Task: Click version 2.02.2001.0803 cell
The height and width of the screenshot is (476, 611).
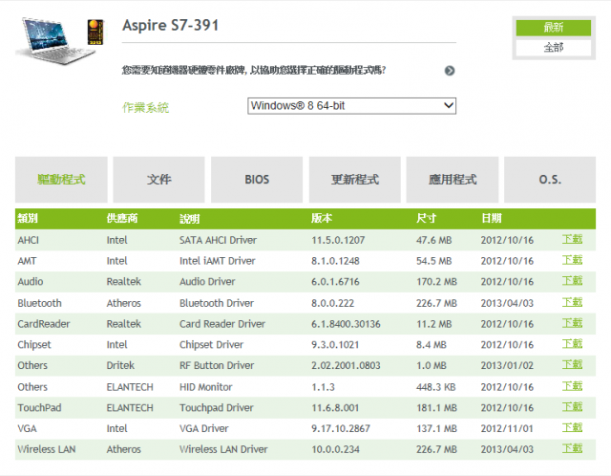Action: pyautogui.click(x=346, y=365)
